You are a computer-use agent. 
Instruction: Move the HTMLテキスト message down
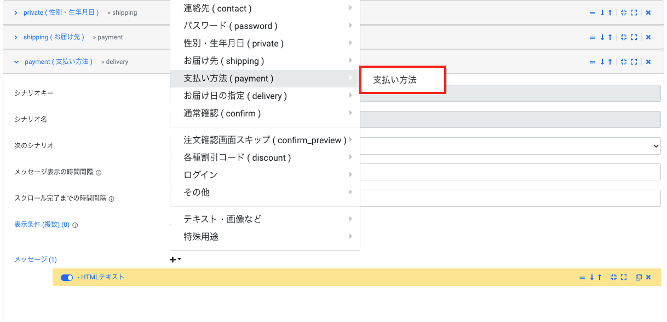(x=592, y=277)
